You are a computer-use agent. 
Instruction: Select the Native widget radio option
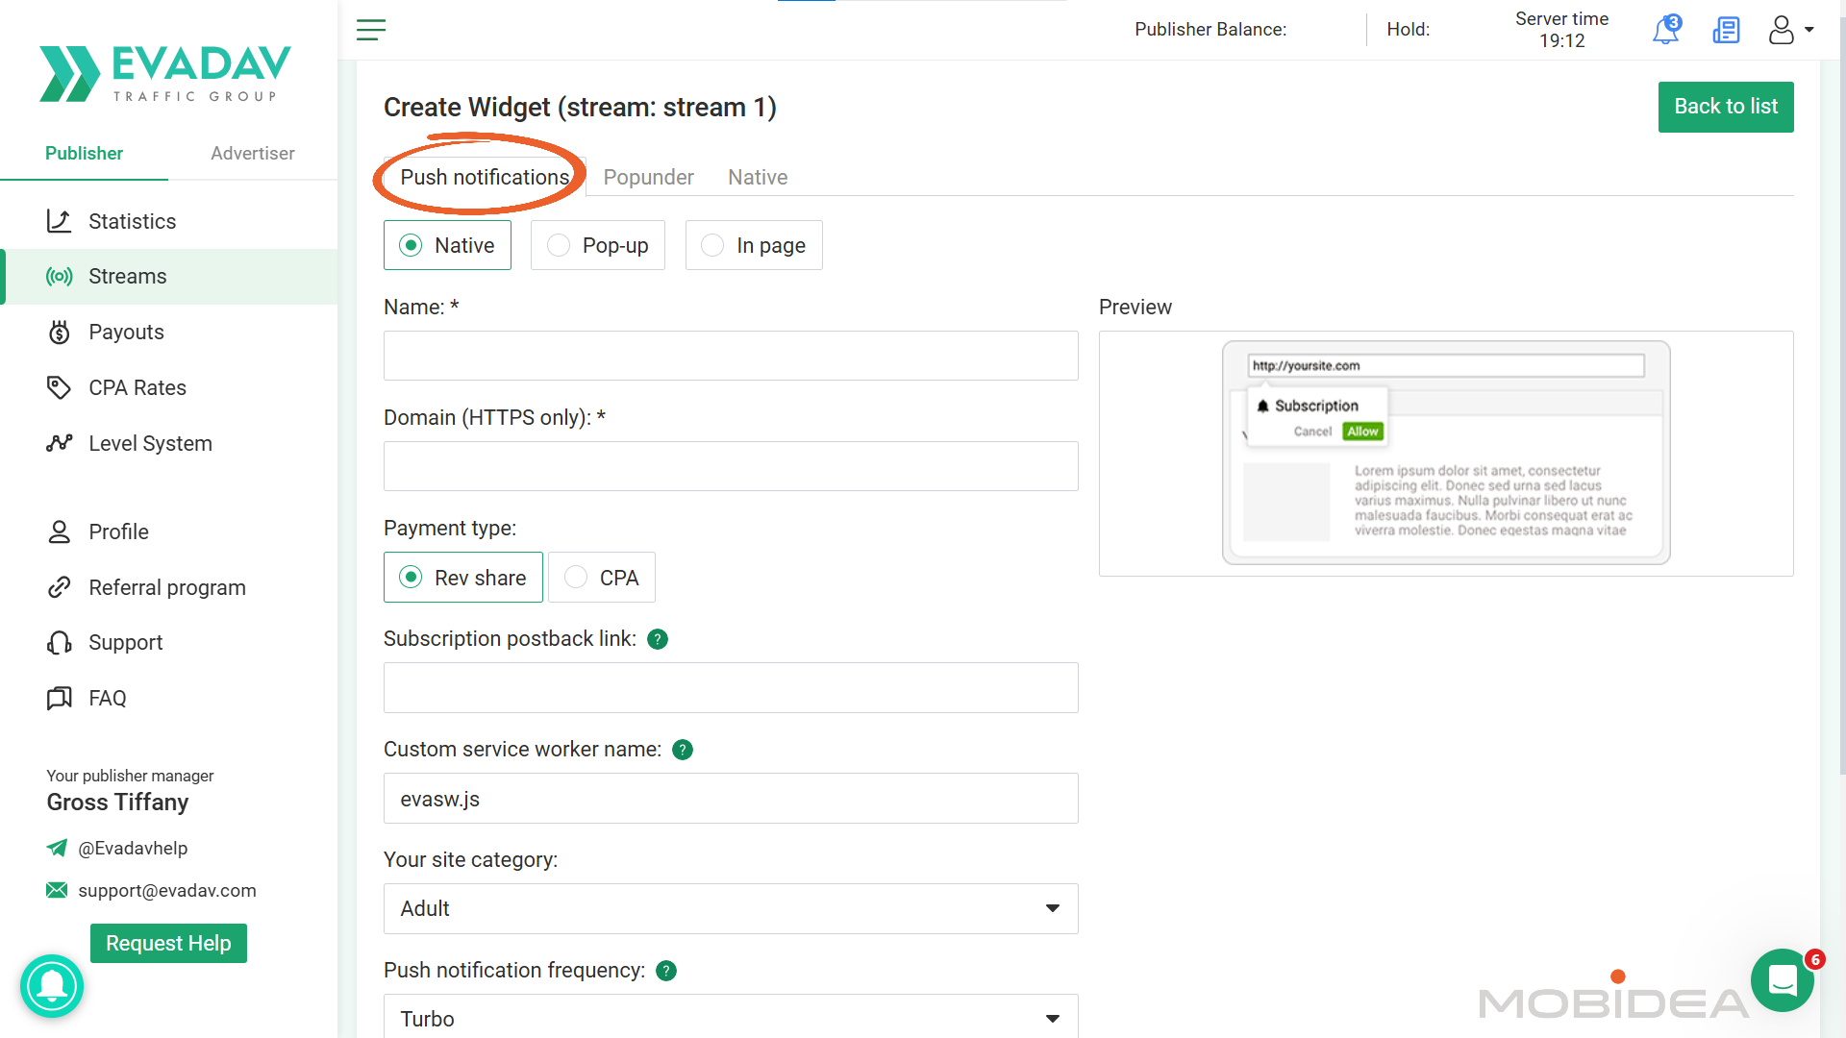point(447,245)
